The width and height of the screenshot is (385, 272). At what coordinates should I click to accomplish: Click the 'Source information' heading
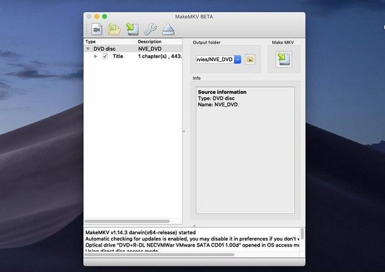pos(222,92)
